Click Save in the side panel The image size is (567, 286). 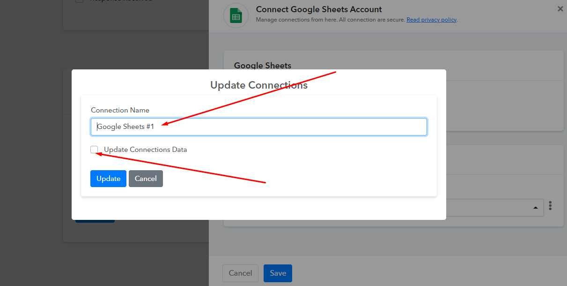278,273
